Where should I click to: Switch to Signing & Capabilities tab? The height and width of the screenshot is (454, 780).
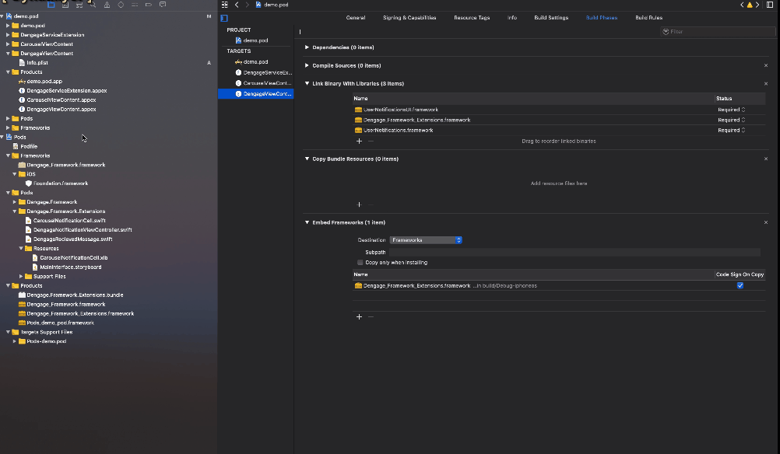click(409, 18)
